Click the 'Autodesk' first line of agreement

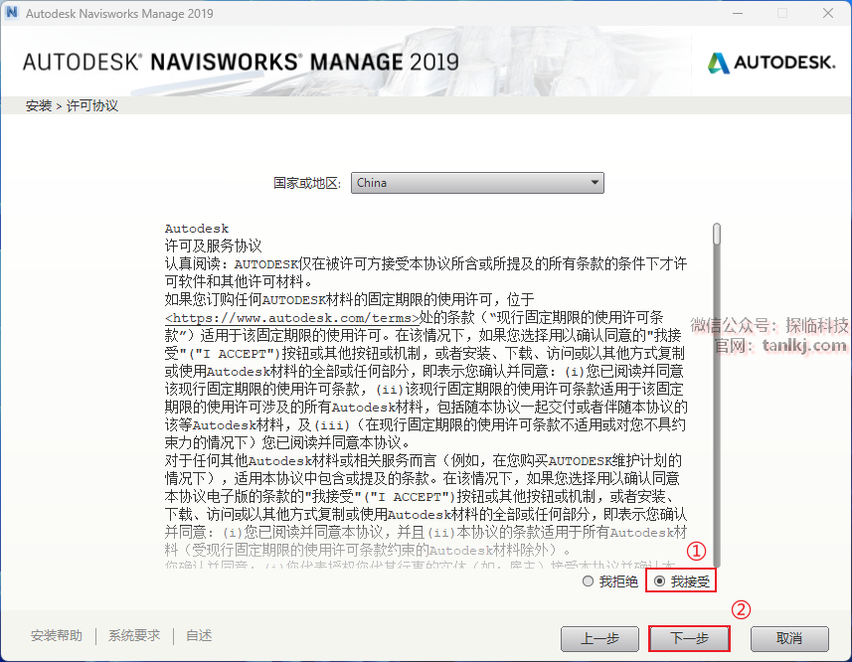(x=197, y=229)
